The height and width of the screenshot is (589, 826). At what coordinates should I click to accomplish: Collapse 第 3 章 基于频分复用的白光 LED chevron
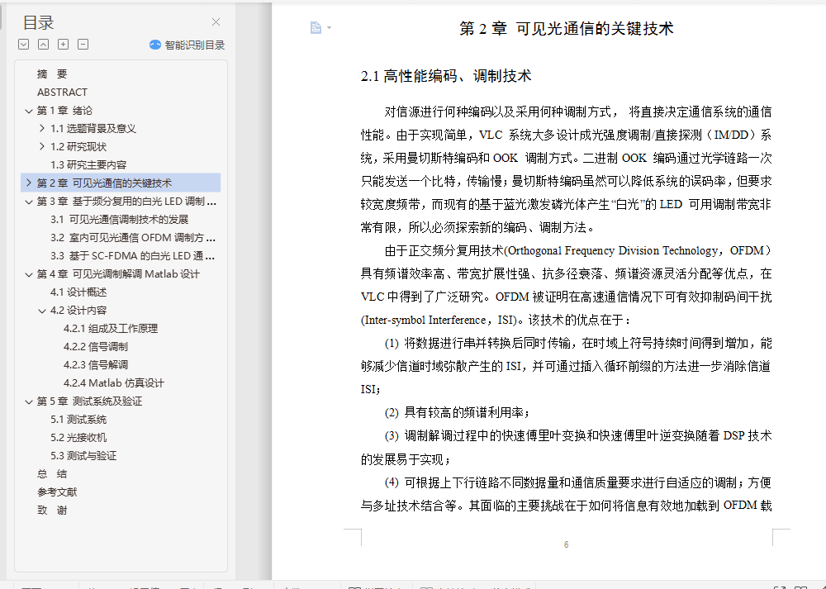pos(29,202)
